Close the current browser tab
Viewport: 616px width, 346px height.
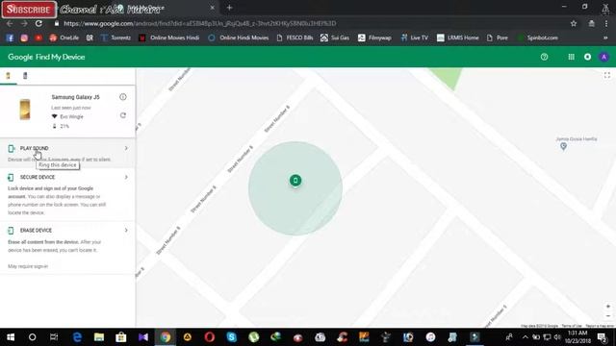click(212, 8)
